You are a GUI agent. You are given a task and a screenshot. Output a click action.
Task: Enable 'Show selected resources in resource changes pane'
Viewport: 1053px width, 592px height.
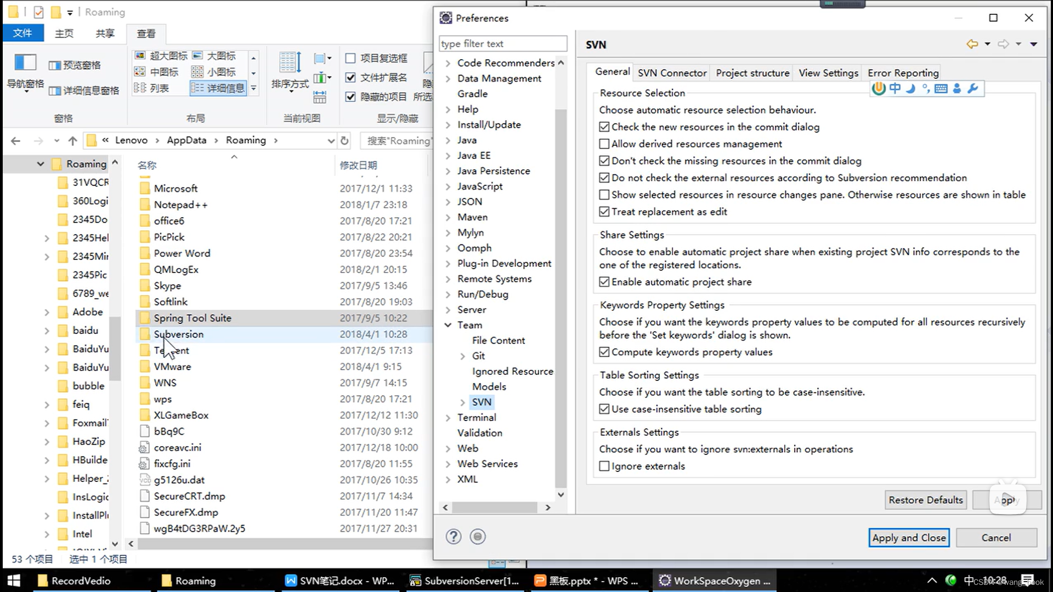[x=604, y=195]
